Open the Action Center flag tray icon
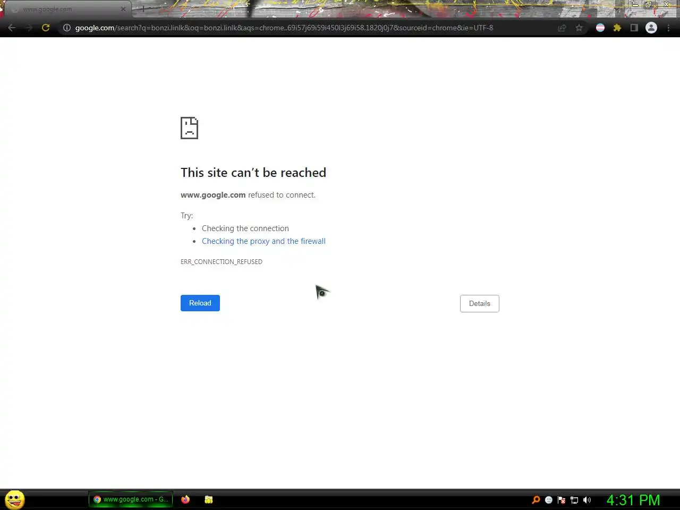Image resolution: width=680 pixels, height=510 pixels. point(562,500)
